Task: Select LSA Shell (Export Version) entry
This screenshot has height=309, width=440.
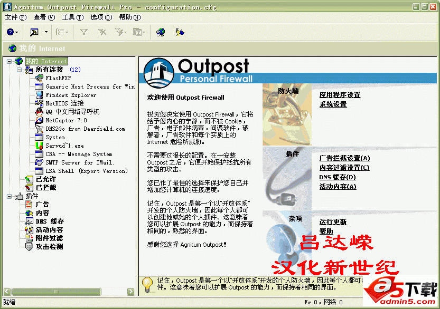Action: [x=87, y=171]
